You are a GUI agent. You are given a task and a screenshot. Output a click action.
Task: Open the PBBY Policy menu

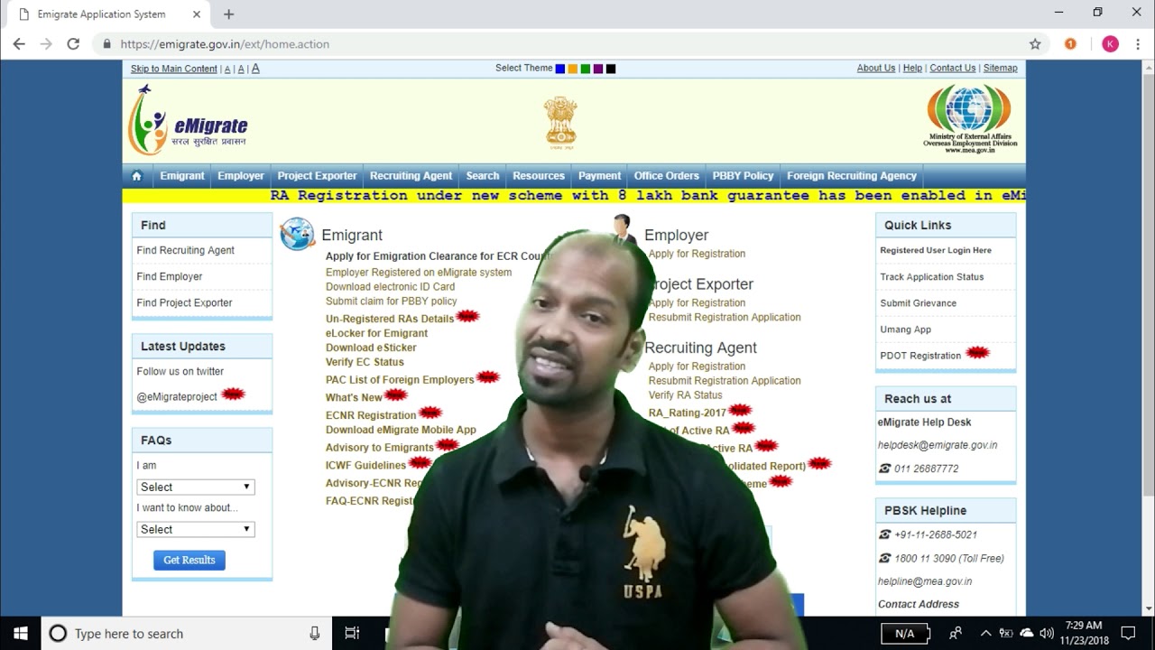click(743, 176)
